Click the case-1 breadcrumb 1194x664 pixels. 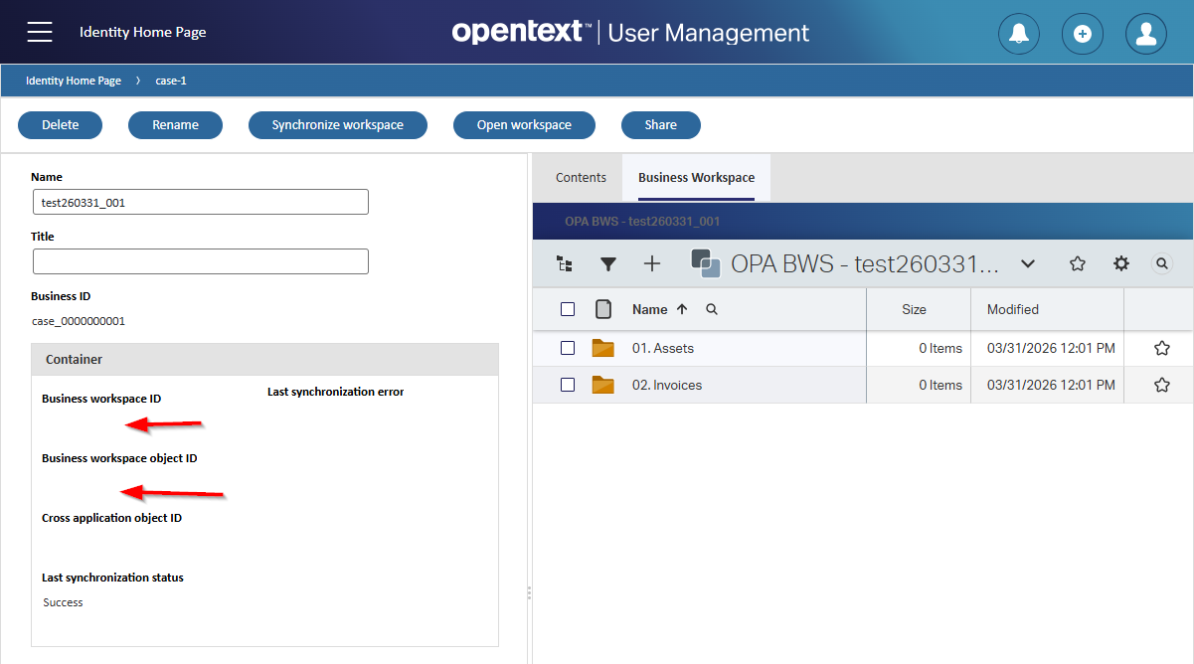pos(171,81)
